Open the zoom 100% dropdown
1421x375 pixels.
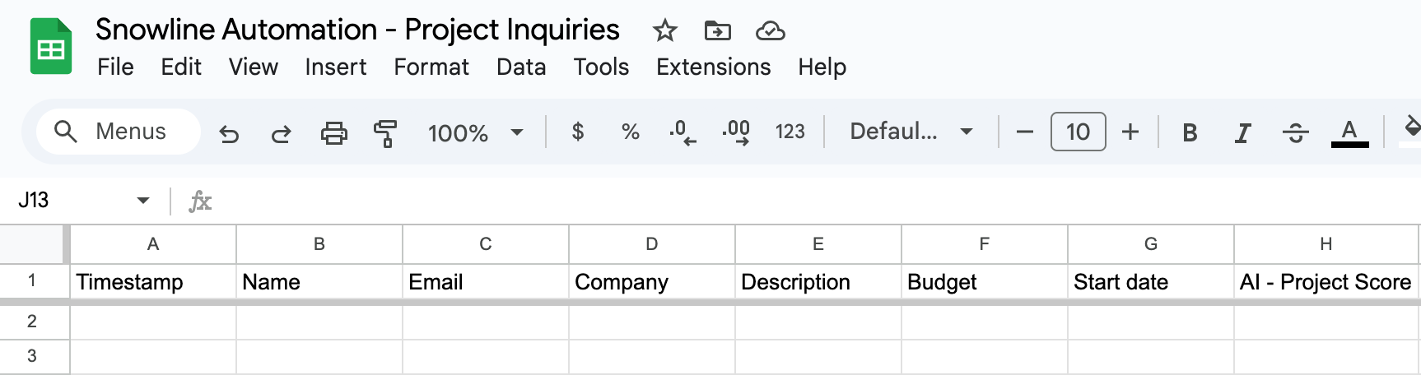[x=475, y=132]
